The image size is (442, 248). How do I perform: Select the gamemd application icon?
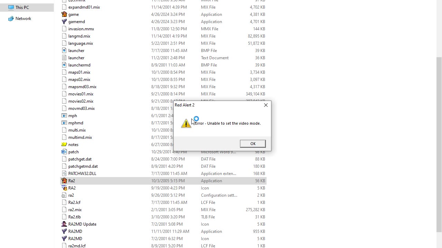(64, 22)
